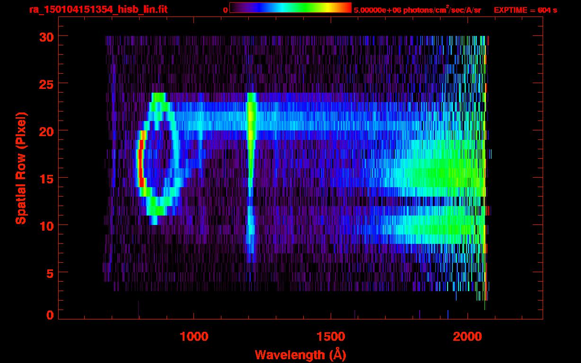This screenshot has width=581, height=363.
Task: Click the 30 spatial row tick label
Action: (x=46, y=36)
